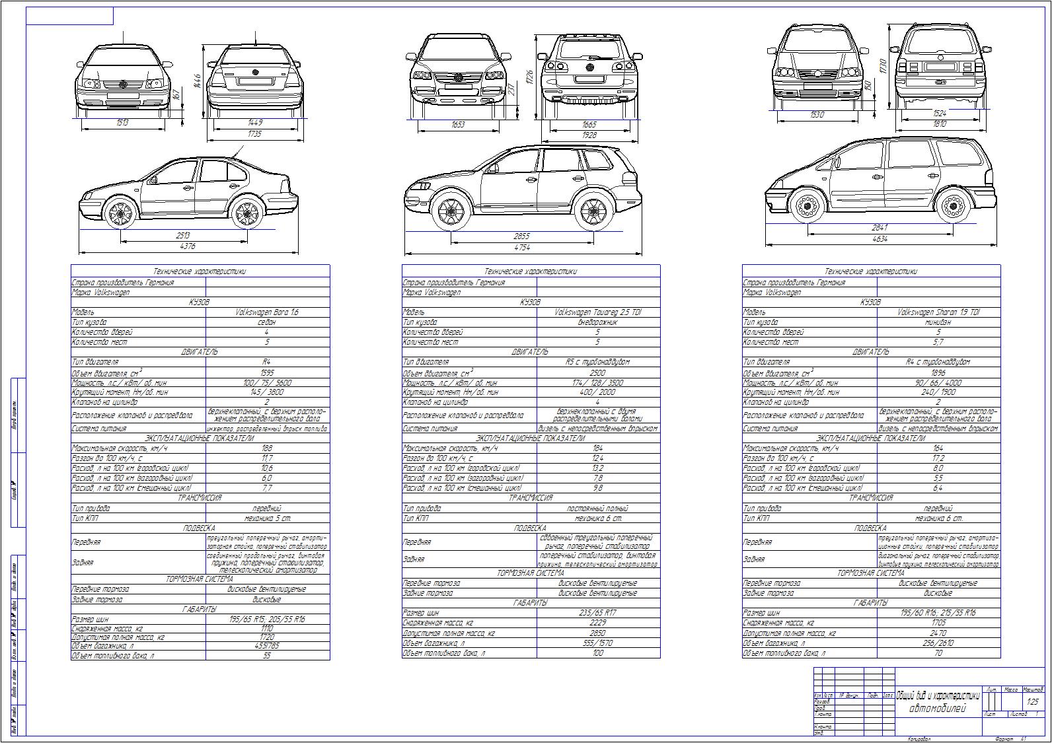Click the body type value "седан"

(267, 322)
